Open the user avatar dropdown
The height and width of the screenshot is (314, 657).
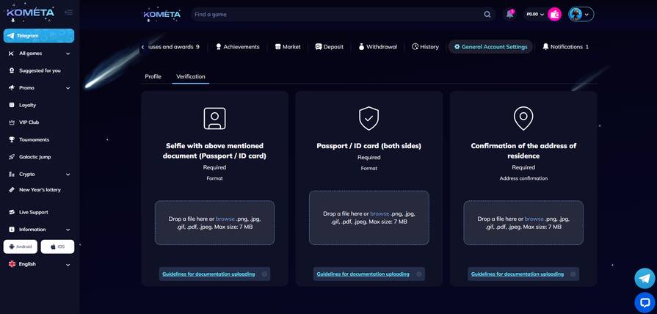click(581, 14)
